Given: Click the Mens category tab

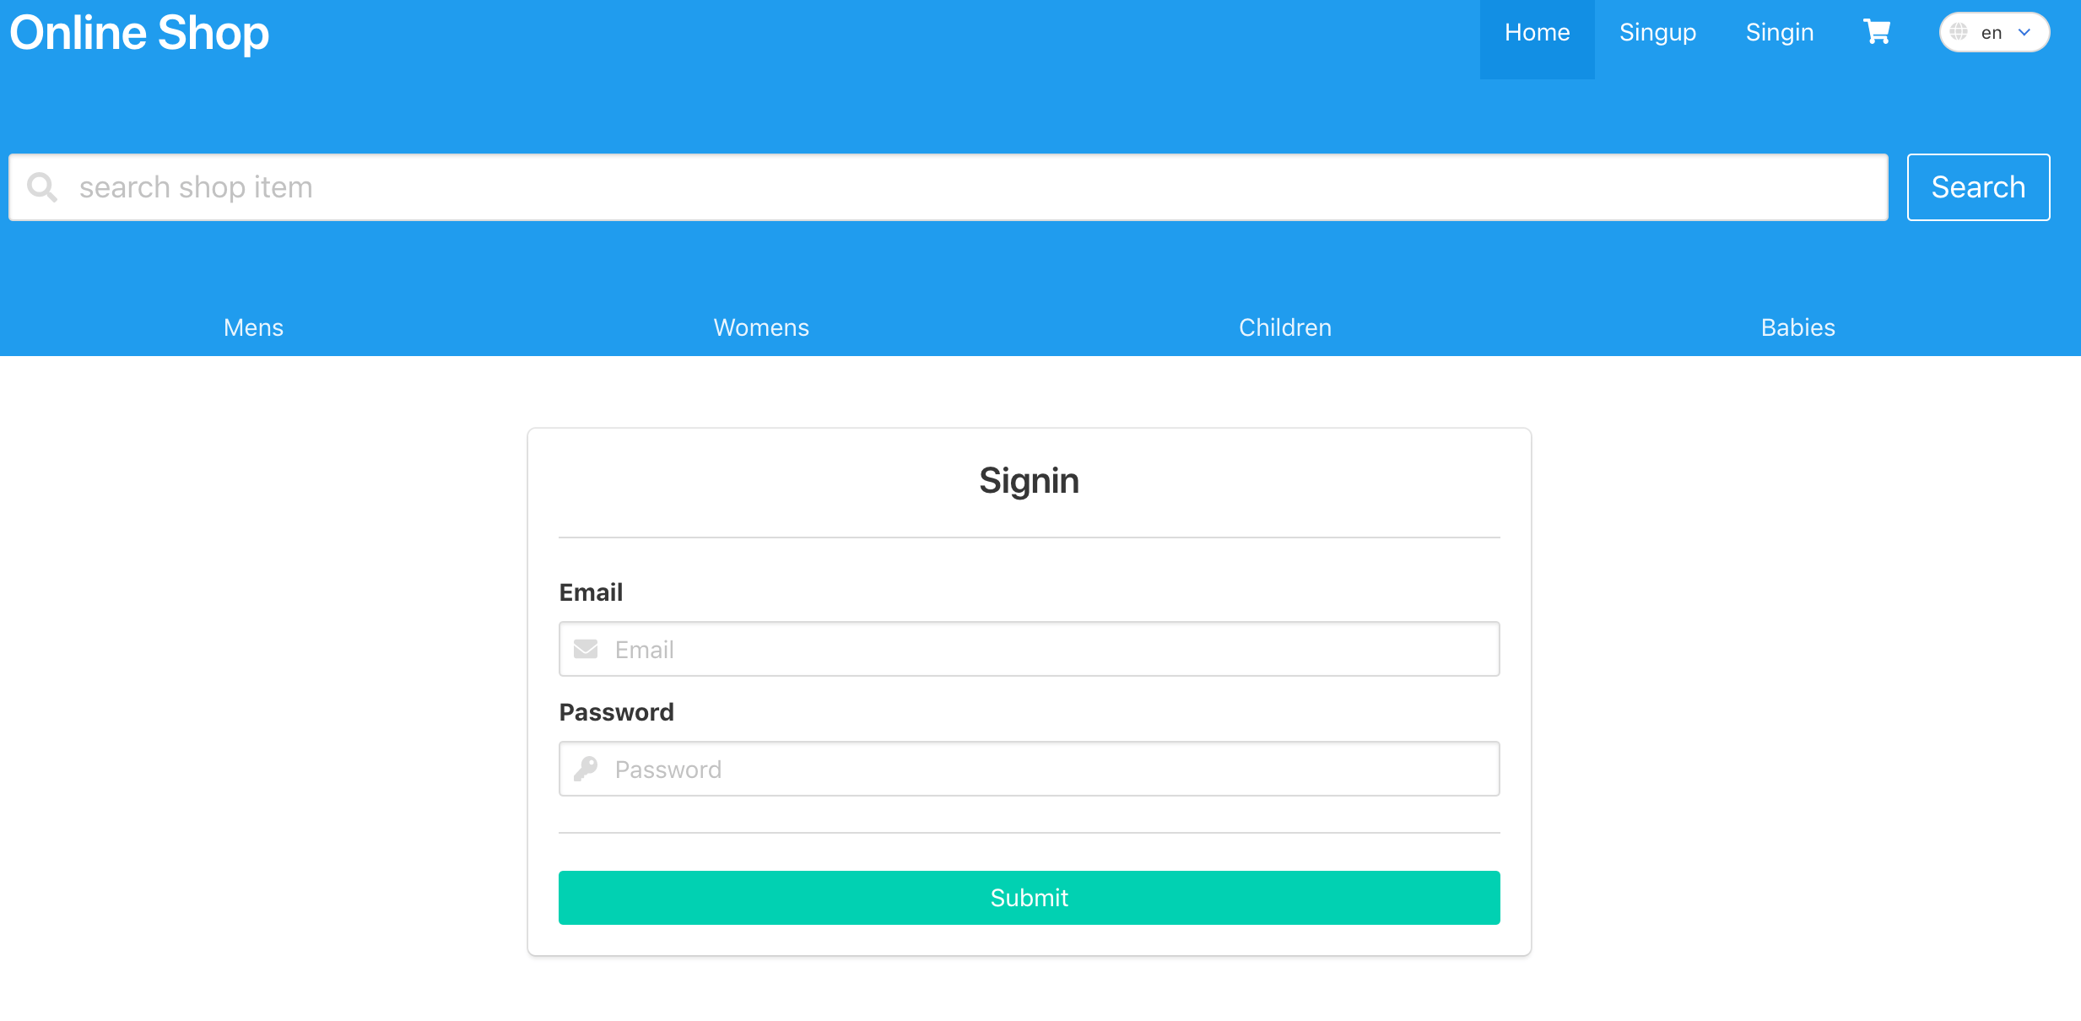Looking at the screenshot, I should click(x=253, y=328).
